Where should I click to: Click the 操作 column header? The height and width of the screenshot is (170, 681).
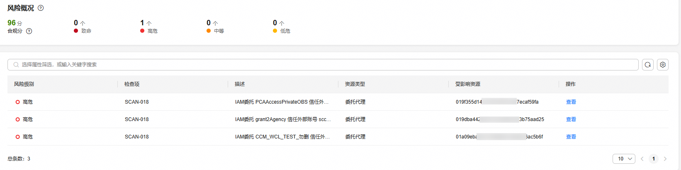click(x=571, y=84)
